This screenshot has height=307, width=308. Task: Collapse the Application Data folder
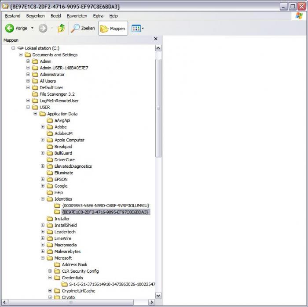[x=35, y=114]
